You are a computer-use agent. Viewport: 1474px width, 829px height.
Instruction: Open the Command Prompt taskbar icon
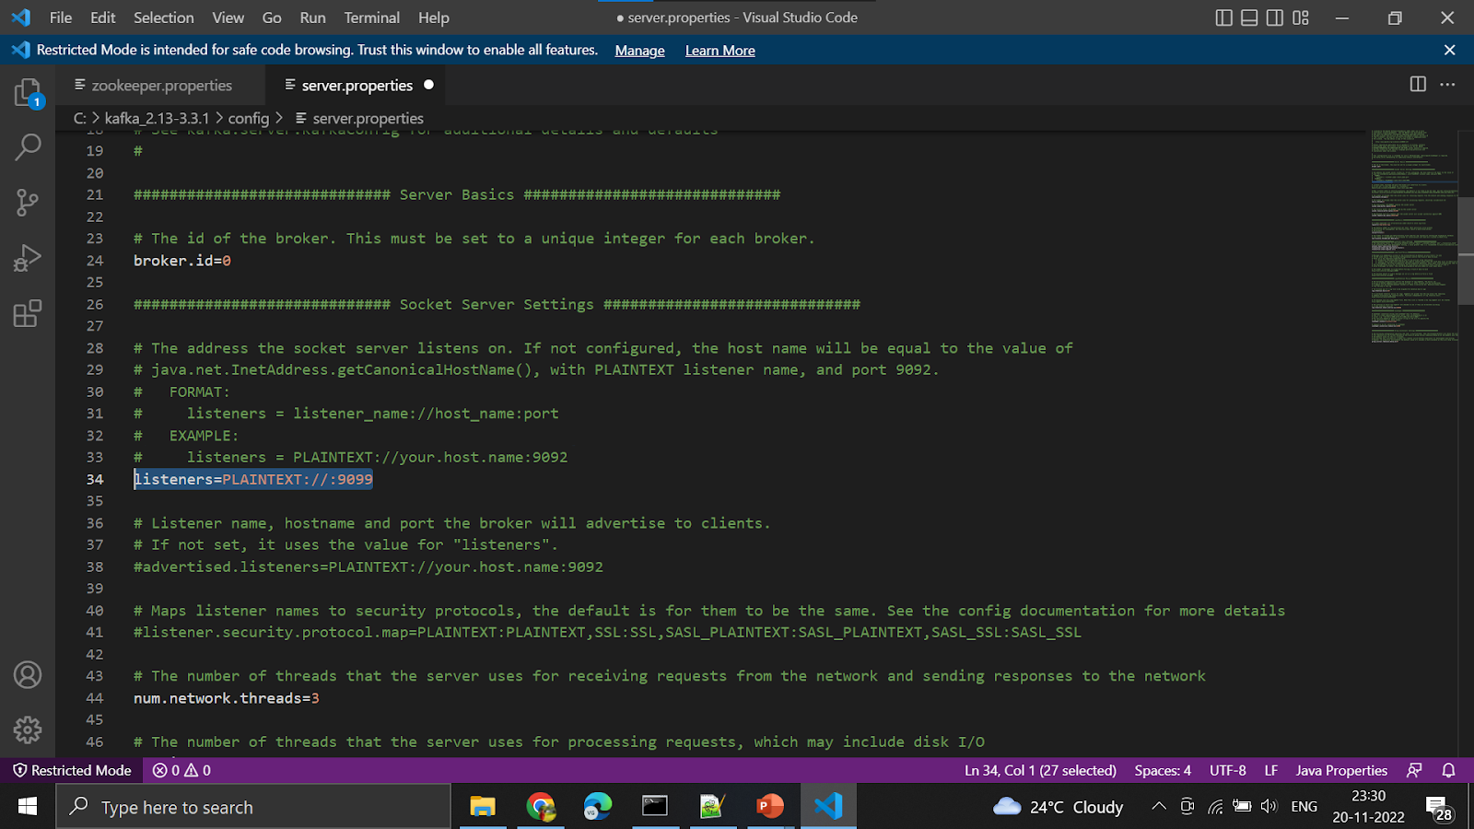pyautogui.click(x=655, y=807)
